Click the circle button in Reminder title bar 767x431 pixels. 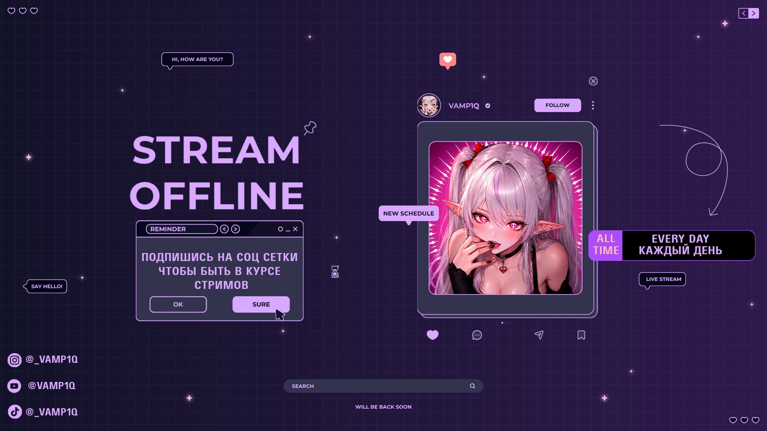[x=280, y=229]
